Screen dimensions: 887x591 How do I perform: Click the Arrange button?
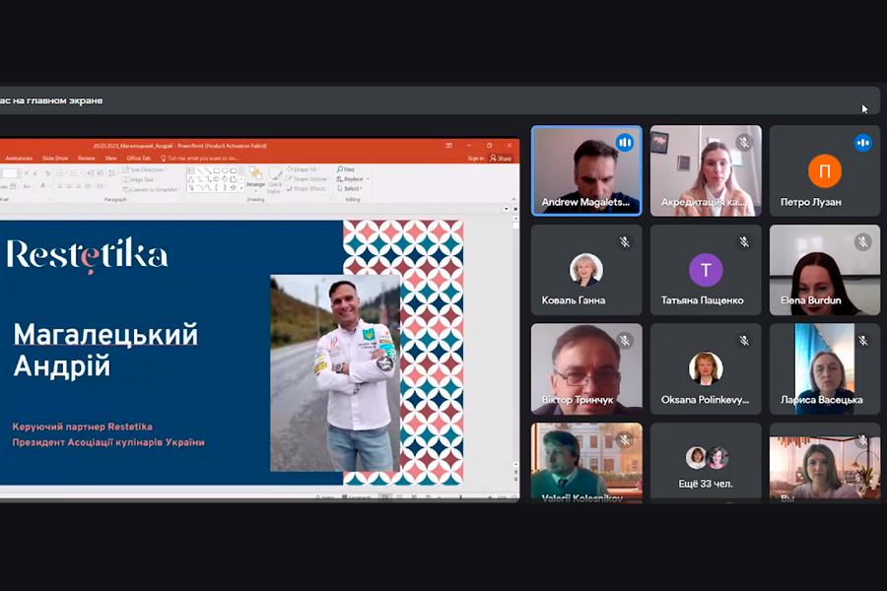(255, 180)
